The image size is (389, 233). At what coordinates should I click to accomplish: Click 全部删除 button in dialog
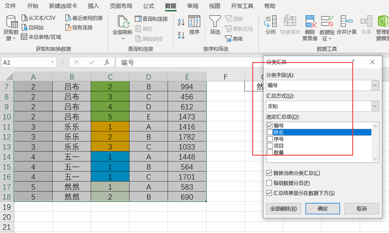point(283,209)
